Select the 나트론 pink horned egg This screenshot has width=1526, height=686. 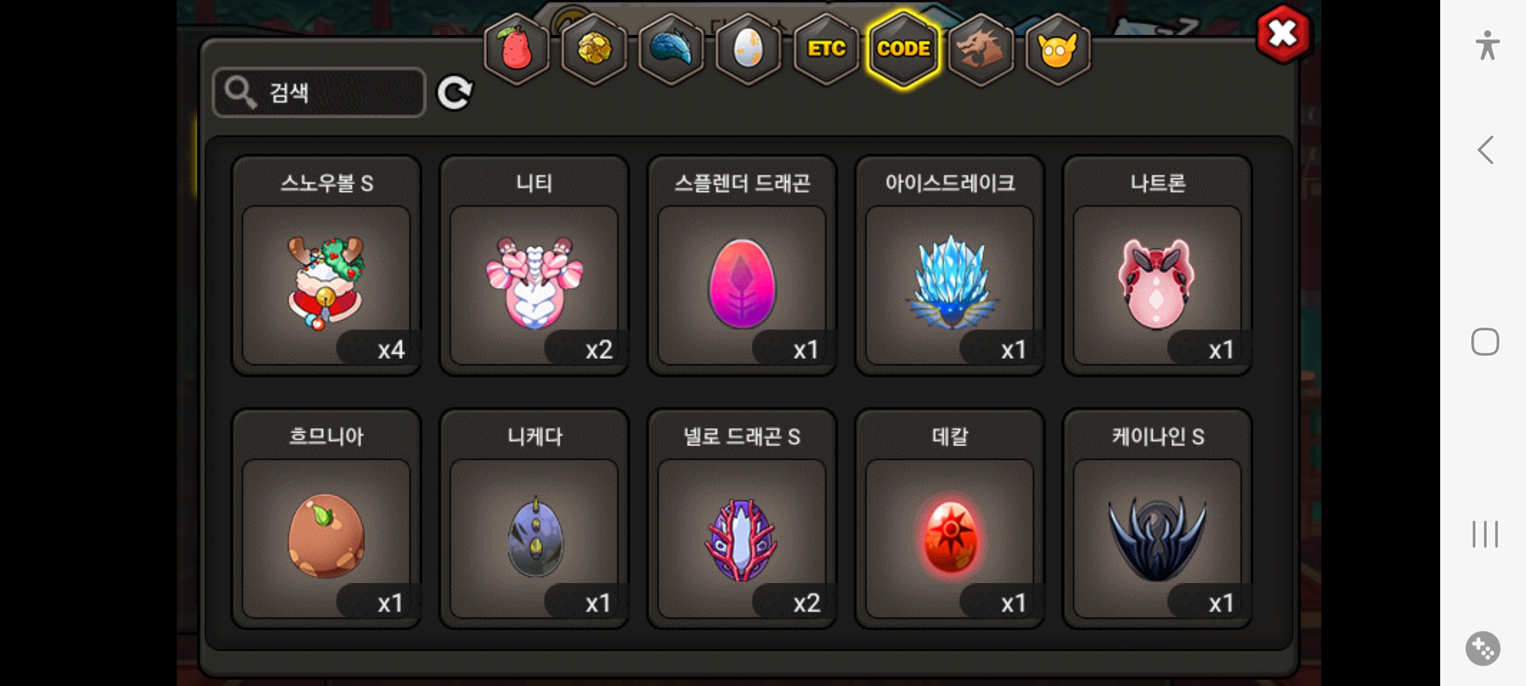point(1158,266)
